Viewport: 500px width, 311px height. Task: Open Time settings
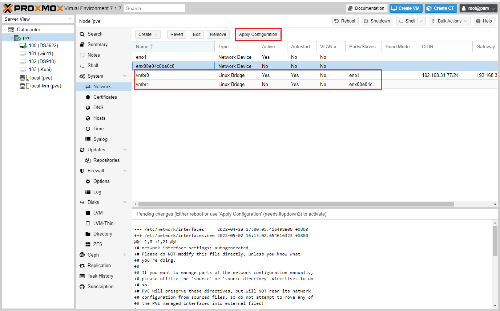tap(104, 128)
